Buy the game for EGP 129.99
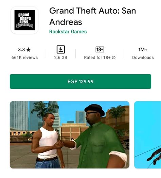 point(80,81)
